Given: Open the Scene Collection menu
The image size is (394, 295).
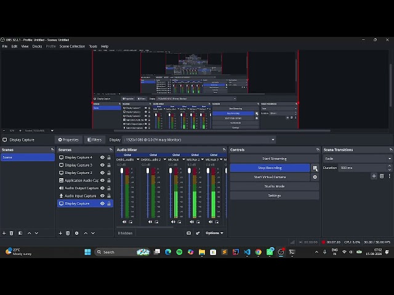Looking at the screenshot, I should [73, 47].
